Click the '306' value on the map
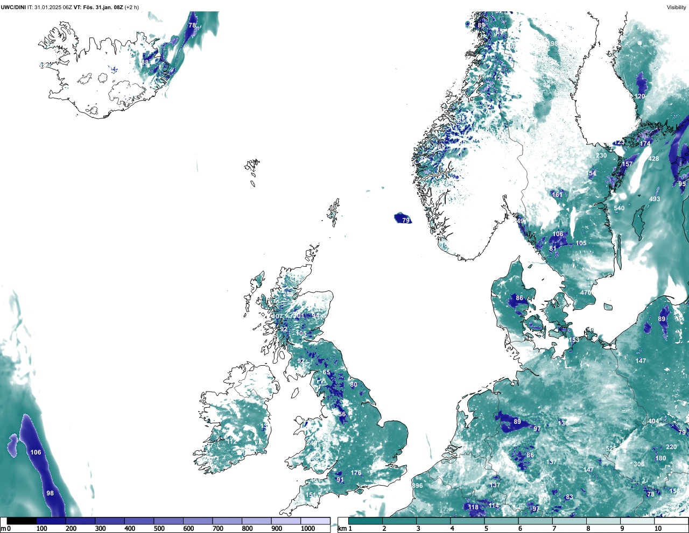 click(x=639, y=464)
